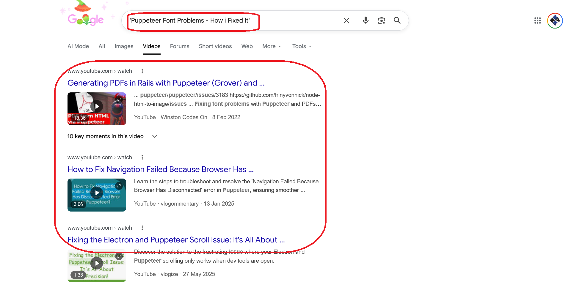
Task: Start a voice search with the microphone icon
Action: (x=365, y=20)
